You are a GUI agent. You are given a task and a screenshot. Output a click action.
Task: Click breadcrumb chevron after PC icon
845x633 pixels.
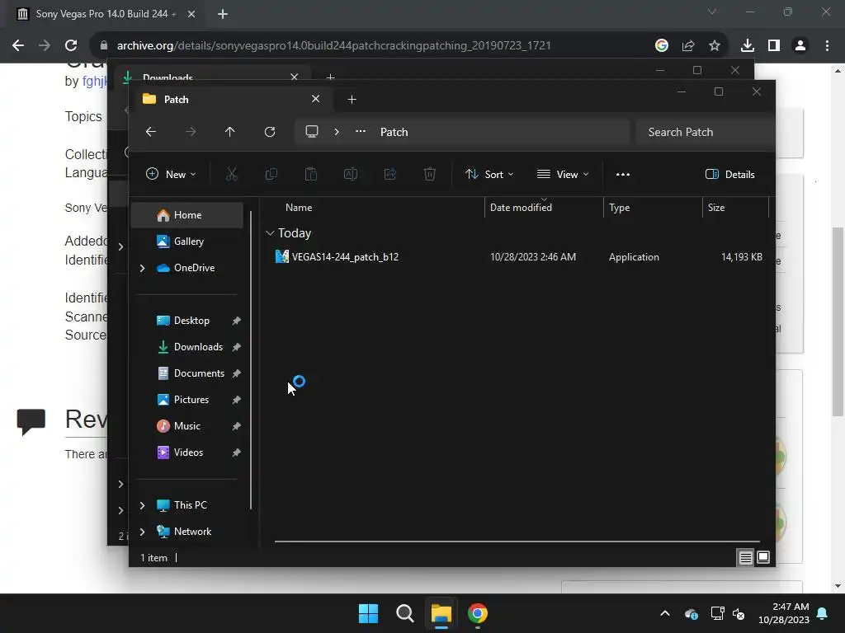click(x=337, y=132)
